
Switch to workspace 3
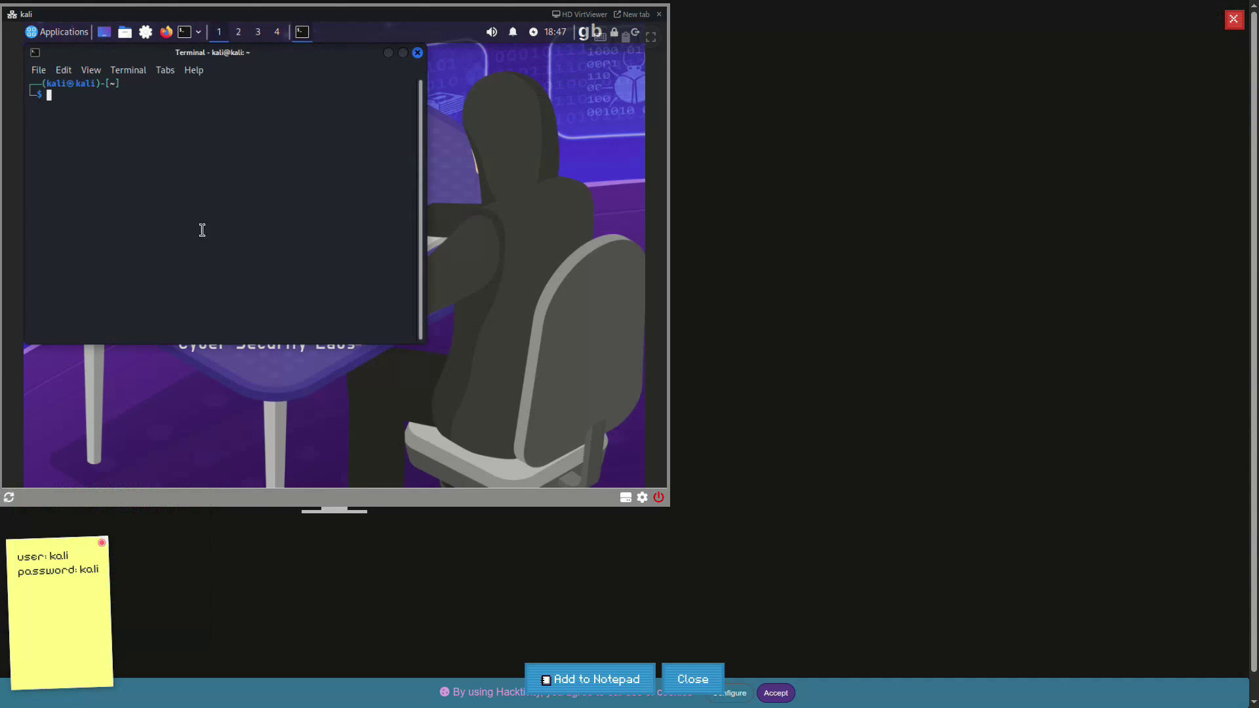258,31
